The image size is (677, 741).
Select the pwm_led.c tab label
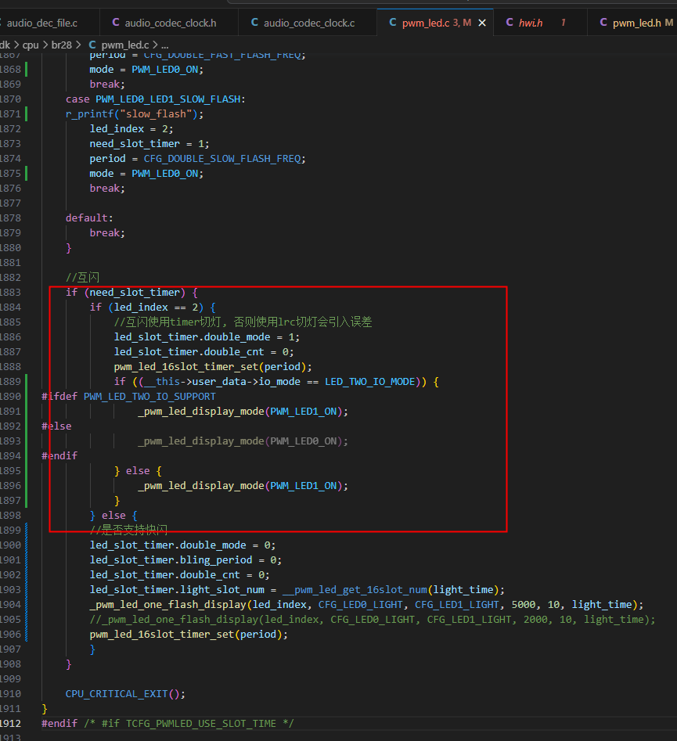(426, 23)
